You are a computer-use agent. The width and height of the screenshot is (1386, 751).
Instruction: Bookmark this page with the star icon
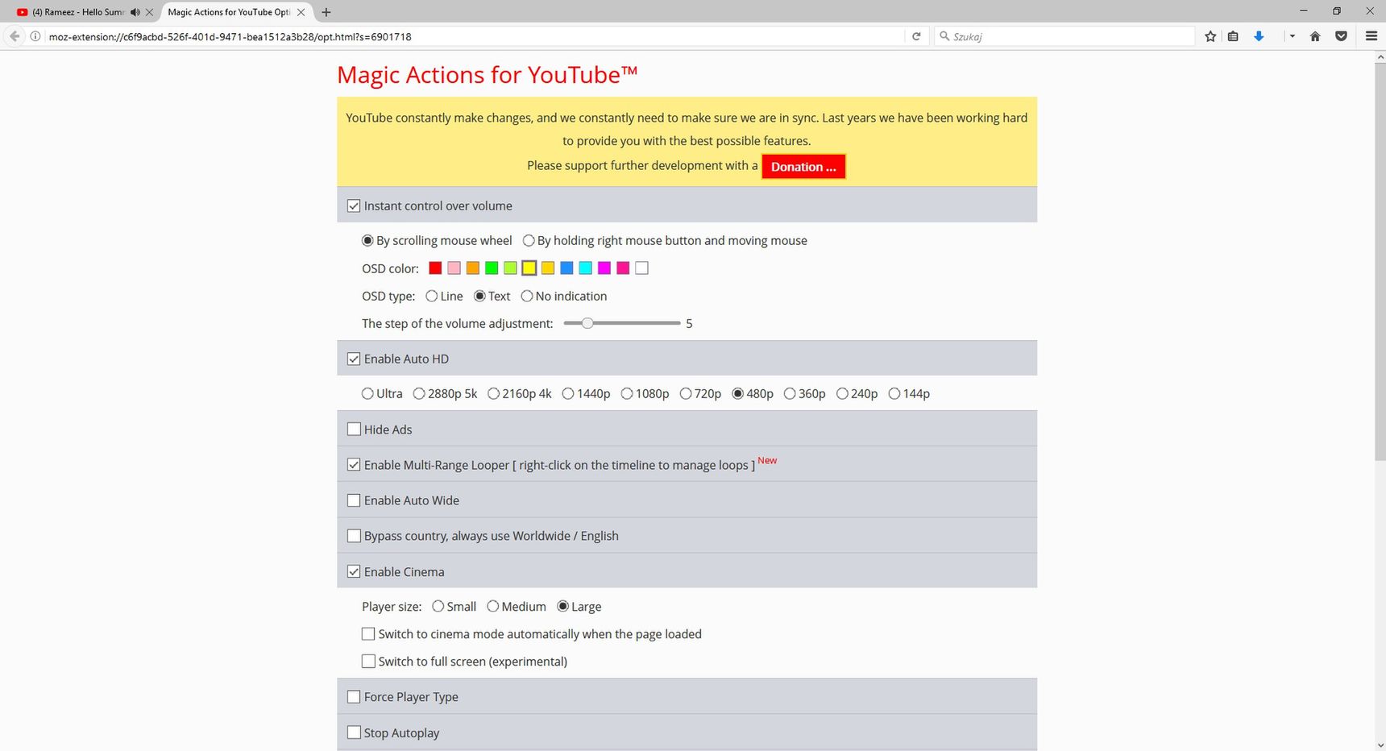pos(1210,36)
